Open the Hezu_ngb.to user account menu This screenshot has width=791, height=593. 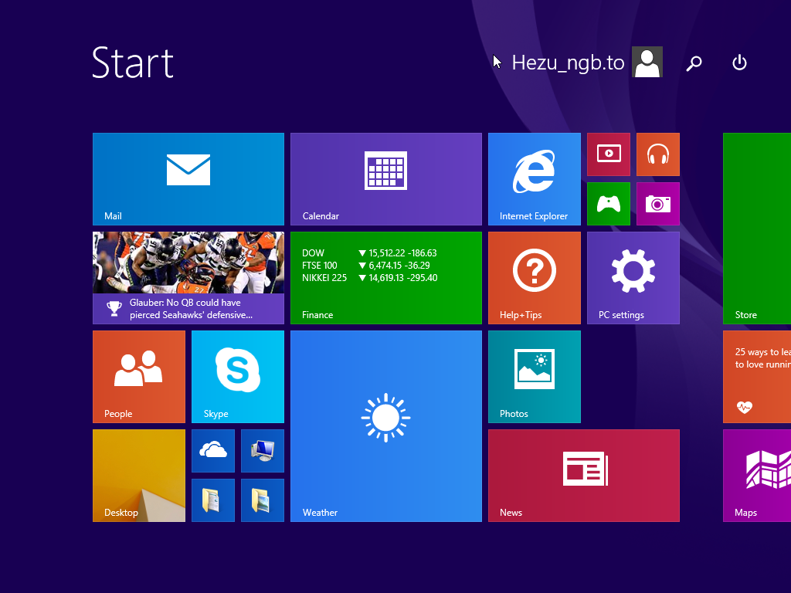pos(586,63)
